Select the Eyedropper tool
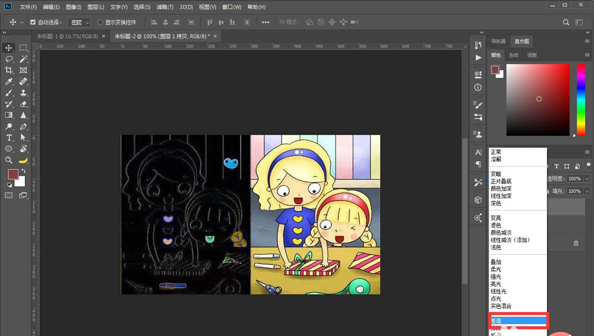 tap(9, 81)
